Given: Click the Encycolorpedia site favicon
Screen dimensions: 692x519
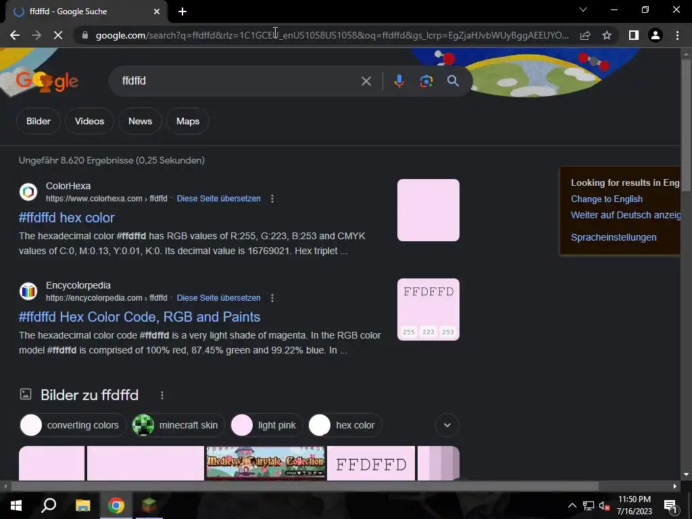Looking at the screenshot, I should point(28,291).
